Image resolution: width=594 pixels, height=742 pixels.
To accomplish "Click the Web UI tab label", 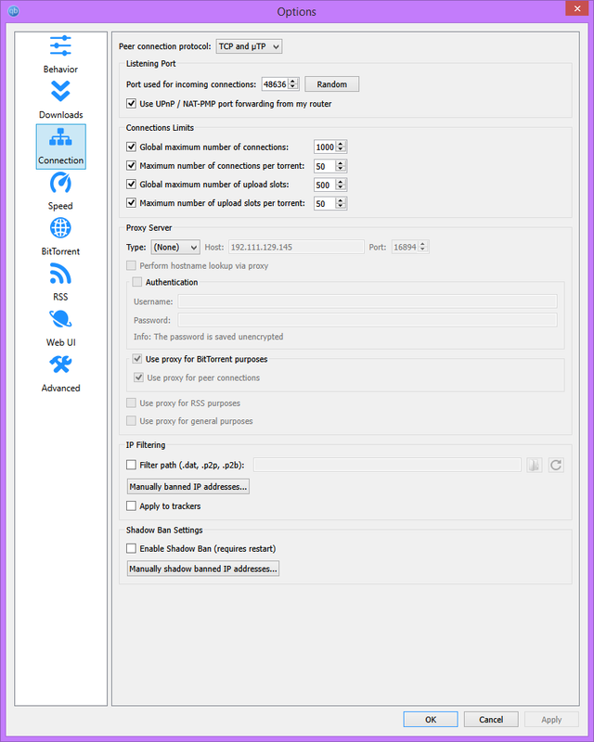I will point(60,342).
